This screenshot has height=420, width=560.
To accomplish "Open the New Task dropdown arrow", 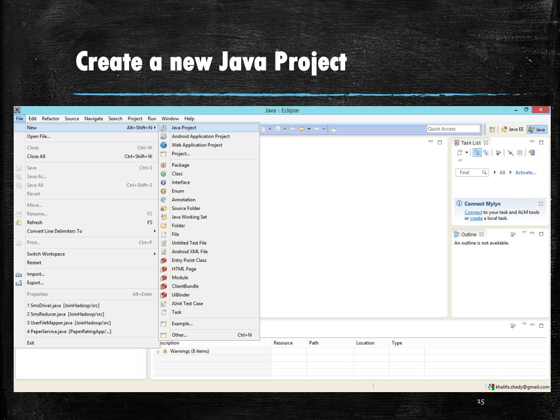I will (x=466, y=153).
